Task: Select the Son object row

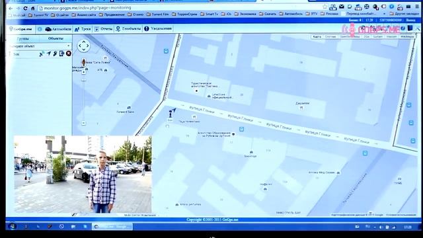Action: (40, 54)
